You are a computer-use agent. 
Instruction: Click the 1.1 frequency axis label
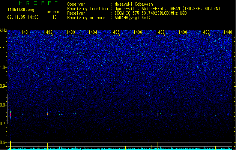[3, 49]
